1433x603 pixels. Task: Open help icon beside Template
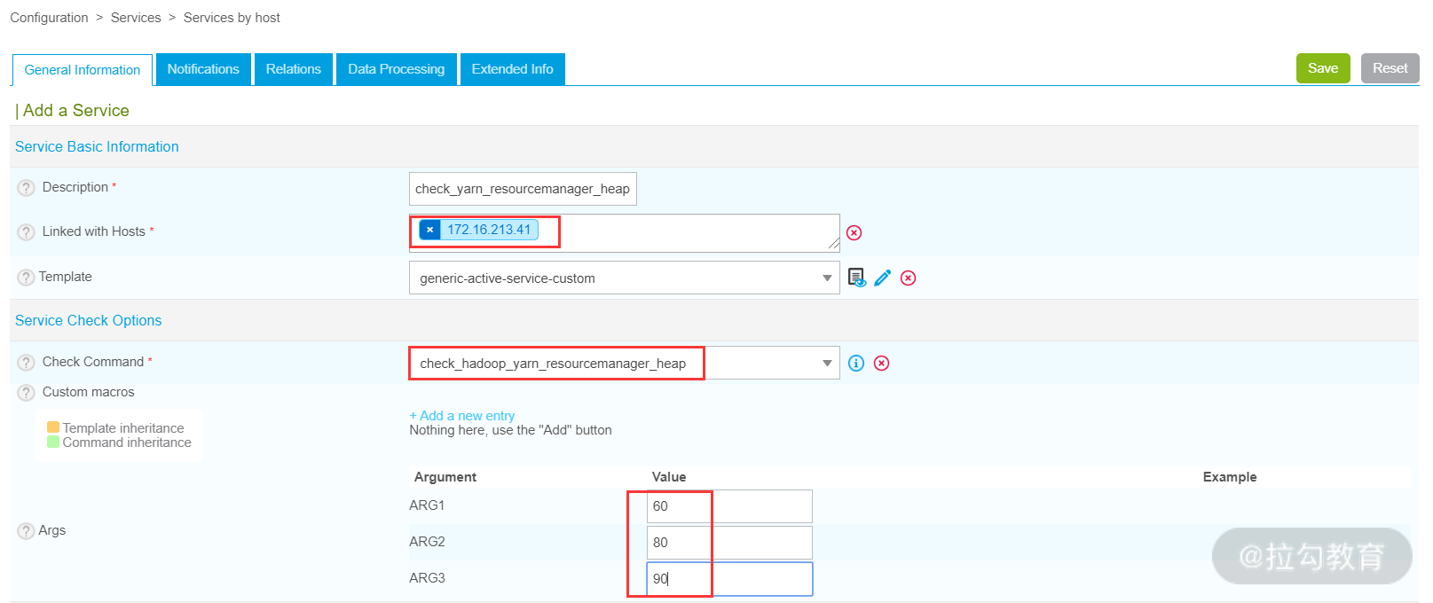pyautogui.click(x=27, y=278)
